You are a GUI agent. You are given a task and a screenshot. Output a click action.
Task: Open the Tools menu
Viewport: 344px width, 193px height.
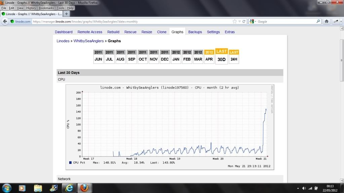[60, 8]
